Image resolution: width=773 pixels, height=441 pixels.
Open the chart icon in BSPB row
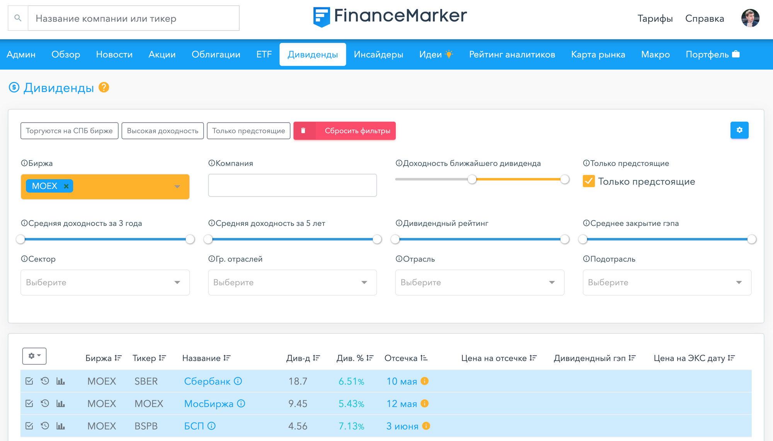pyautogui.click(x=61, y=426)
